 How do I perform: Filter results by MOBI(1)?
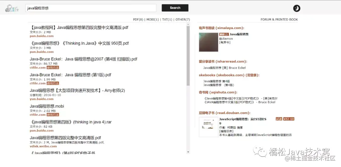tap(153, 20)
